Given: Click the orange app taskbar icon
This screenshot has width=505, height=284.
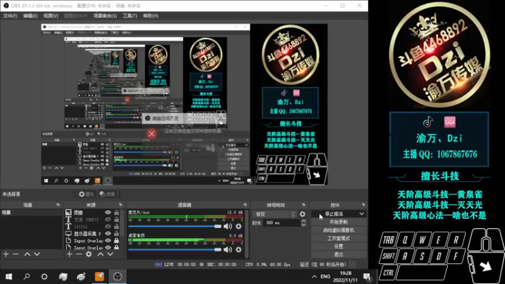Looking at the screenshot, I should tap(99, 276).
